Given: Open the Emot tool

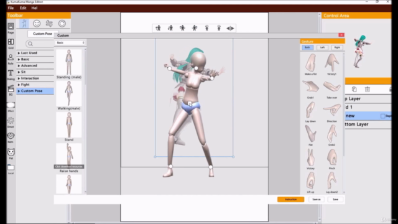Looking at the screenshot, I should coord(11,122).
